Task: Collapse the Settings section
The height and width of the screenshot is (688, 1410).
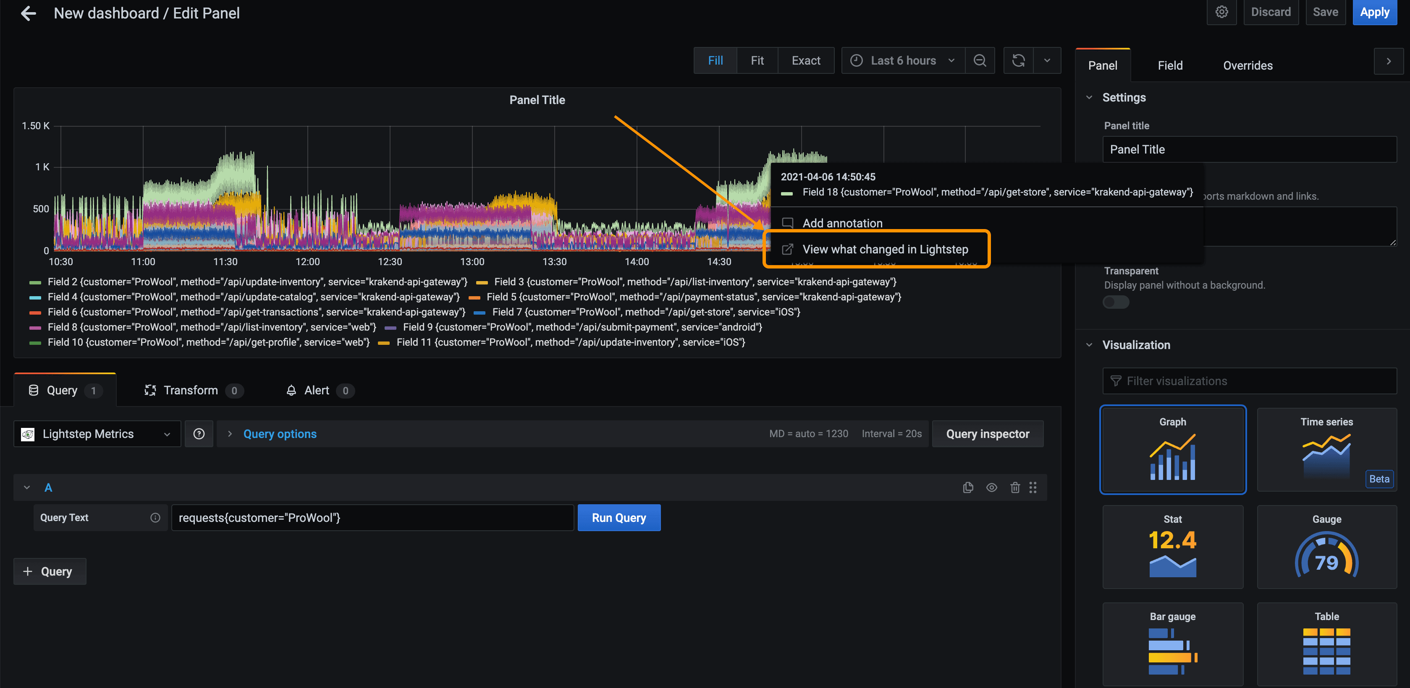Action: click(1089, 97)
